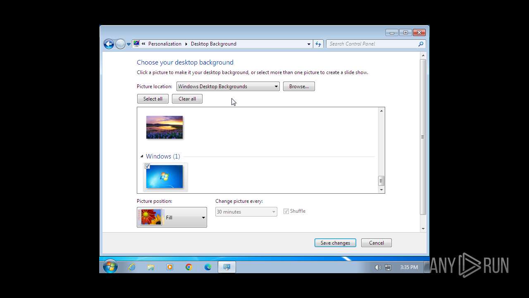The height and width of the screenshot is (298, 529).
Task: Click the window scrollbar up arrow
Action: [423, 55]
